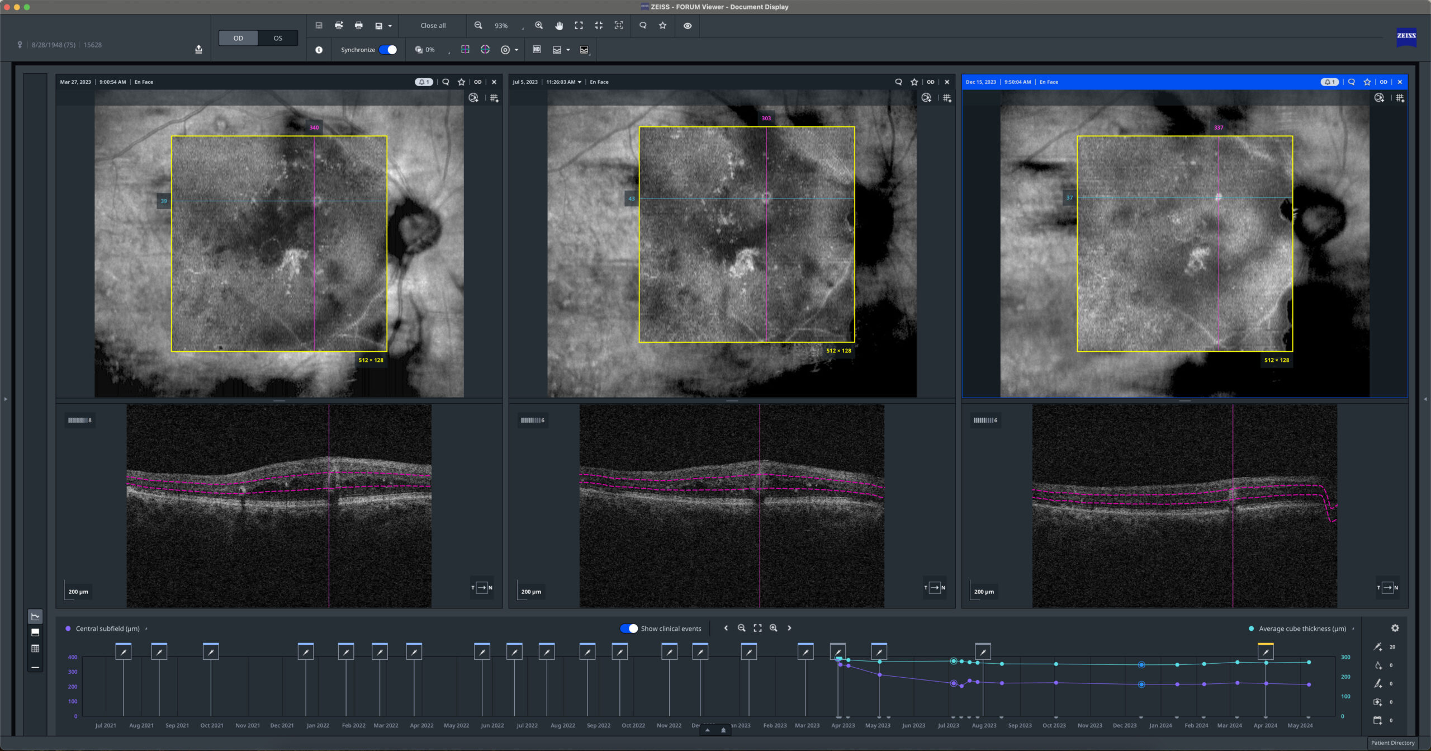Open the comments speech bubble in the toolbar
Image resolution: width=1431 pixels, height=751 pixels.
[x=643, y=26]
